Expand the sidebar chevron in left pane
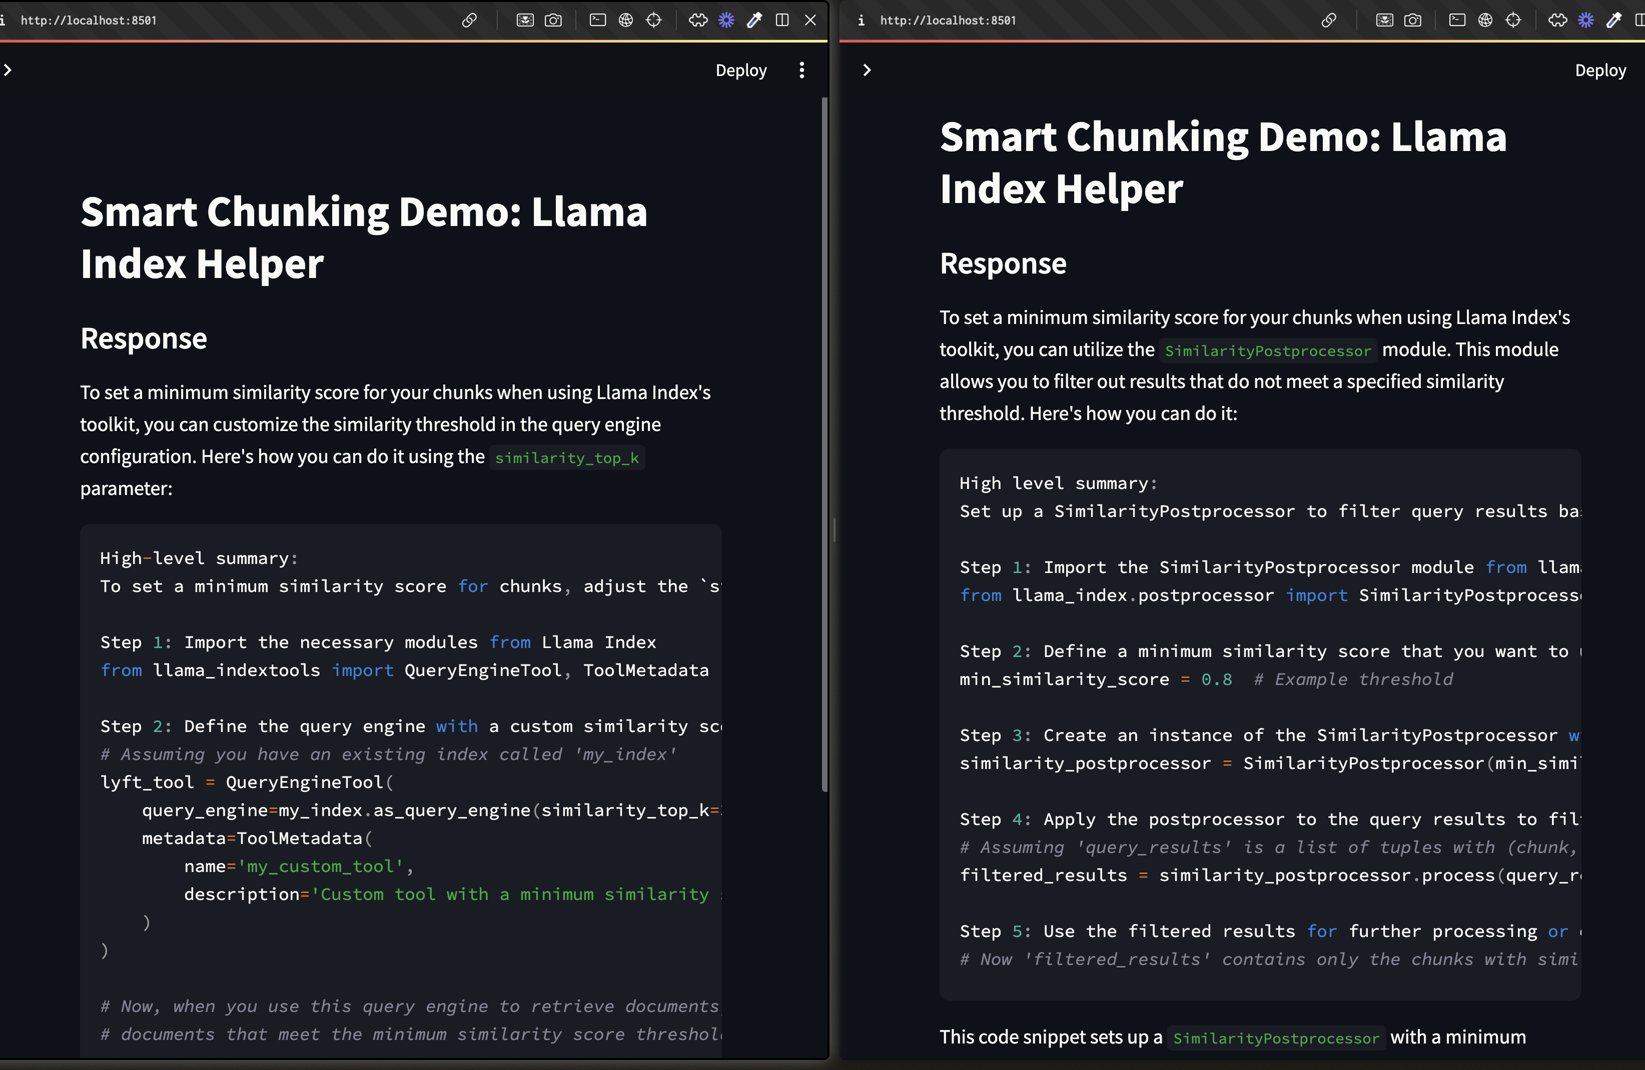 click(x=8, y=70)
